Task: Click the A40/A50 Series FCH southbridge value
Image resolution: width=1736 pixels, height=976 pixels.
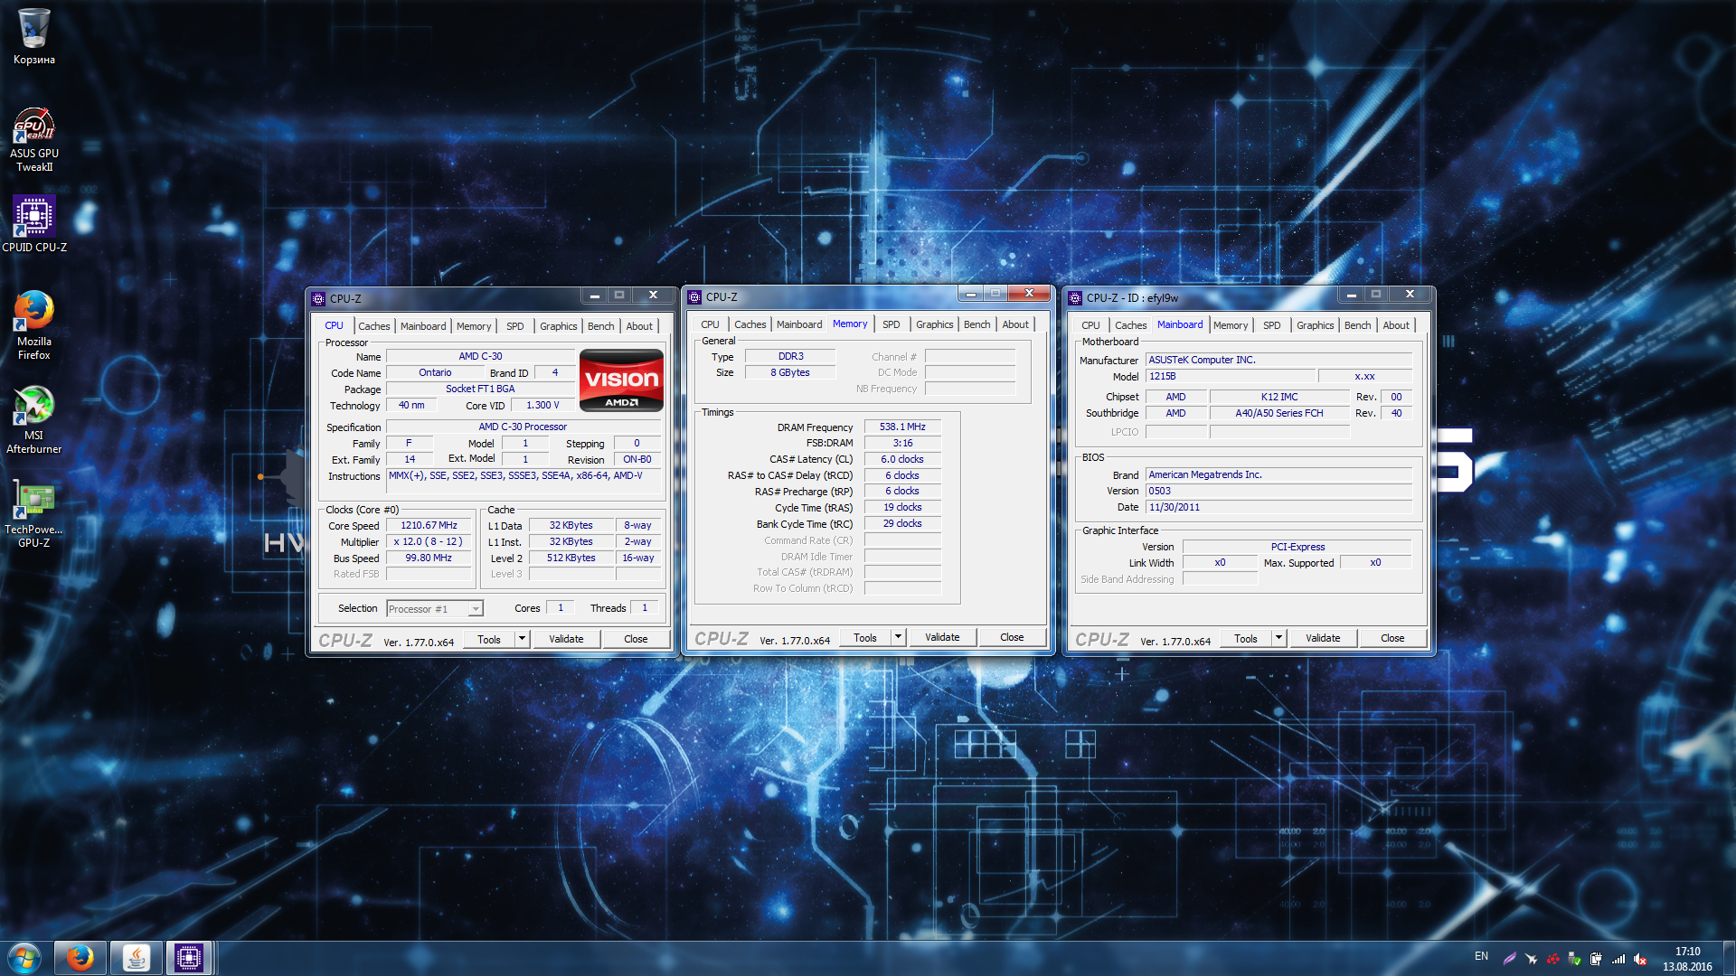Action: [1279, 413]
